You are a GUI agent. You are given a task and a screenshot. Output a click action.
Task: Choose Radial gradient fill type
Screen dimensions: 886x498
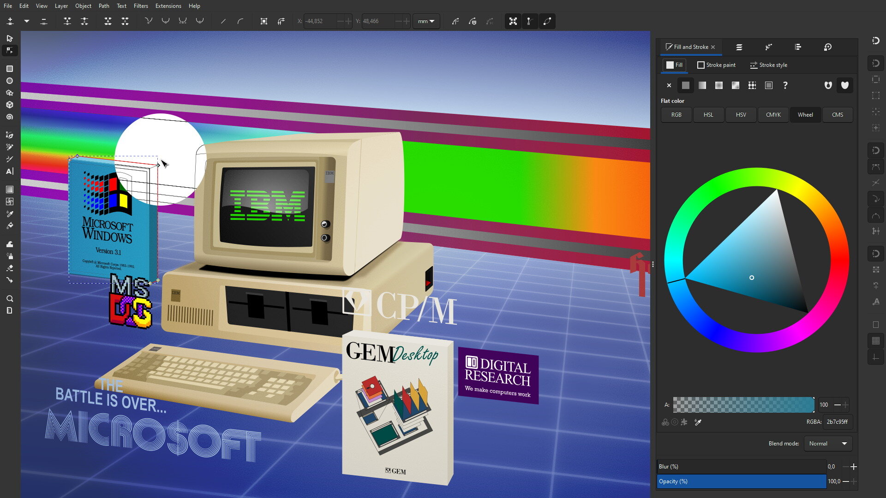[x=719, y=85]
